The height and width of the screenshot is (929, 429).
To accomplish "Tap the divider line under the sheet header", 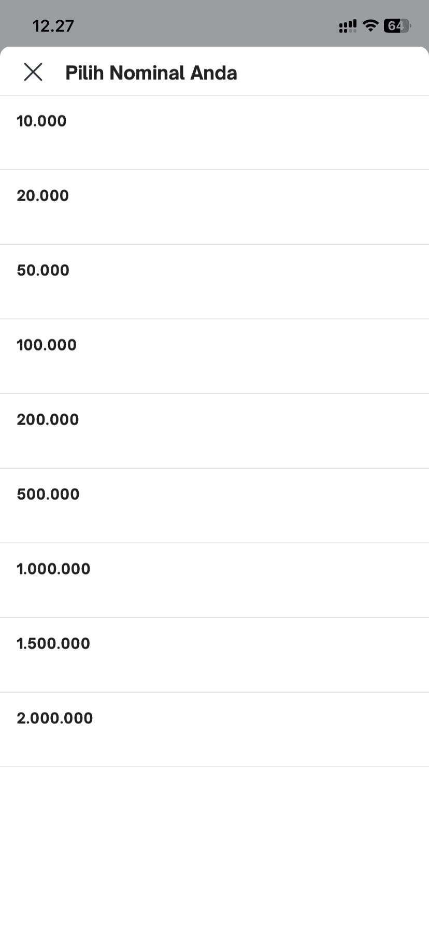I will [214, 95].
